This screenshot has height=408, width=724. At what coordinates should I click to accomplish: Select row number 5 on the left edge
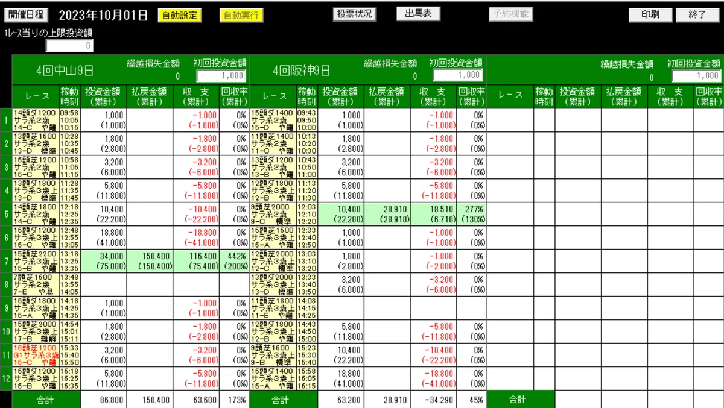[x=6, y=214]
